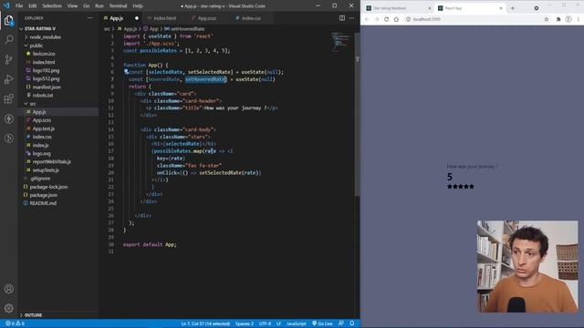Screen dimensions: 584x328
Task: Go forward in the Chrome browser
Action: [377, 19]
